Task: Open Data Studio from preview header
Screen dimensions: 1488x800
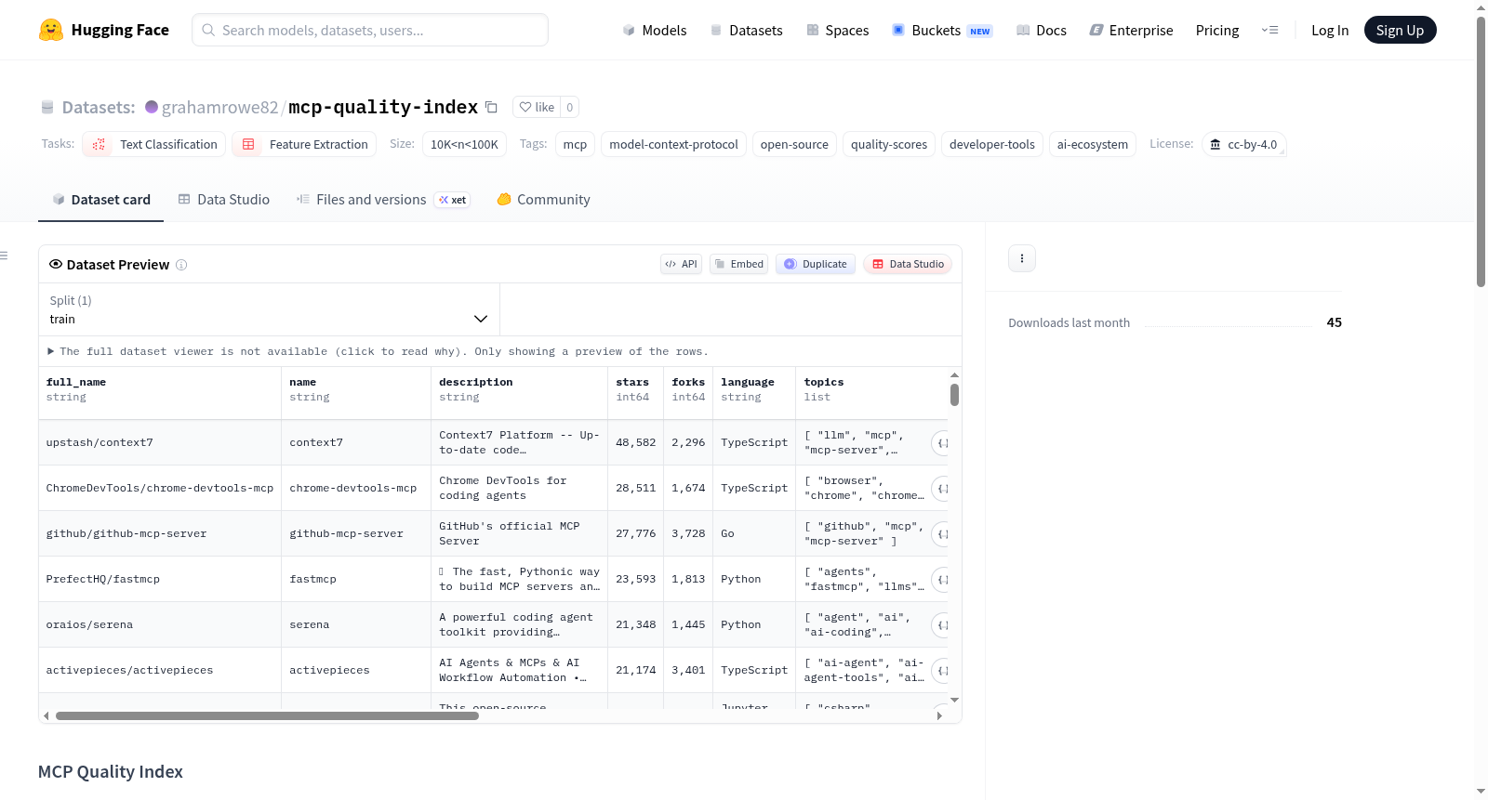Action: [x=908, y=264]
